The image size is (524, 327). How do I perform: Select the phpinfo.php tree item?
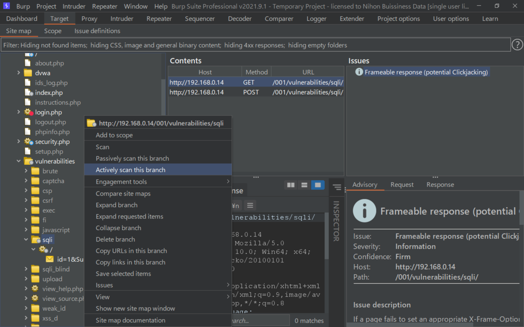click(52, 132)
